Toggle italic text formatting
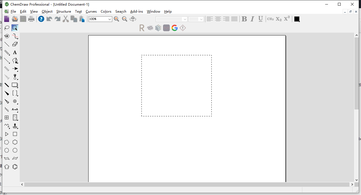 252,19
